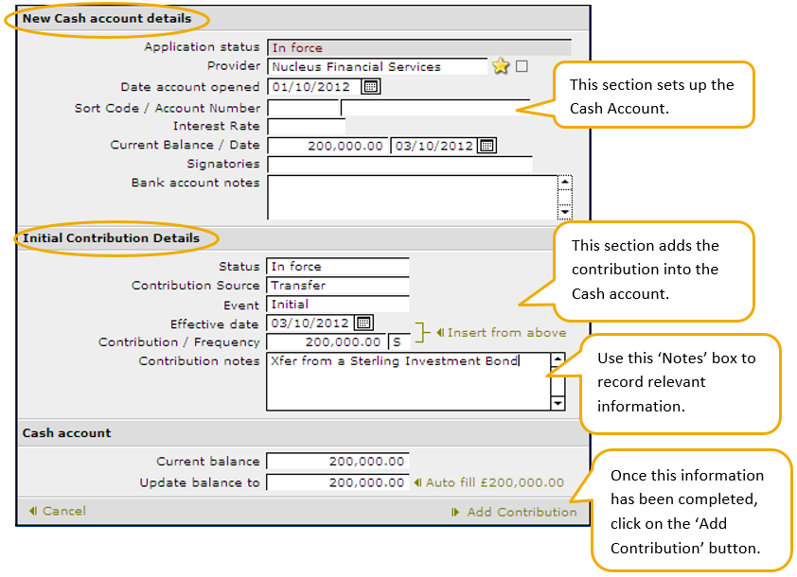
Task: Click the Effective date field 03/10/2012
Action: 310,323
